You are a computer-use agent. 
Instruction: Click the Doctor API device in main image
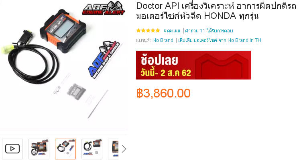coord(63,30)
